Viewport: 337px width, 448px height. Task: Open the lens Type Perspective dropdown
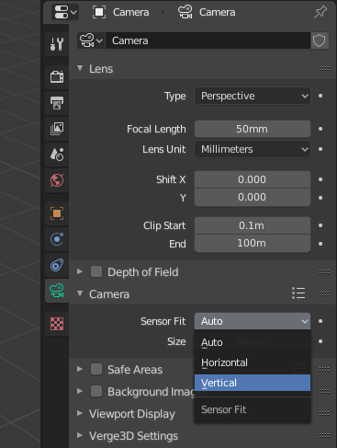click(x=253, y=96)
